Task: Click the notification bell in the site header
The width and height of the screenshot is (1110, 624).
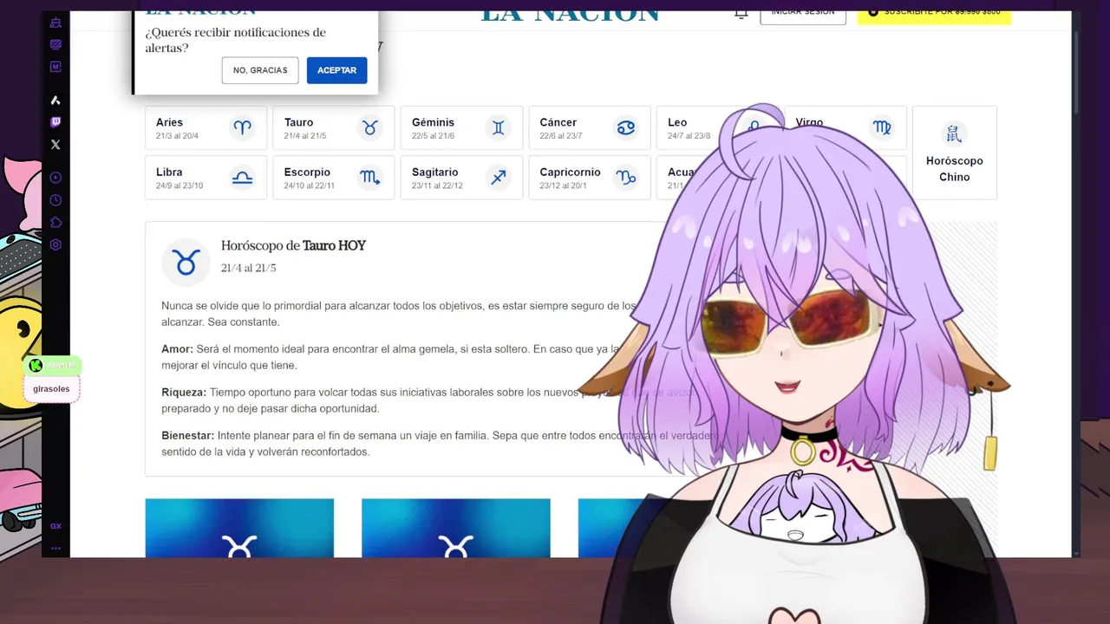Action: point(741,15)
